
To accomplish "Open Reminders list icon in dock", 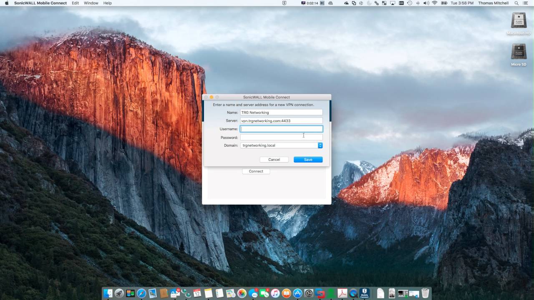I will pos(219,293).
